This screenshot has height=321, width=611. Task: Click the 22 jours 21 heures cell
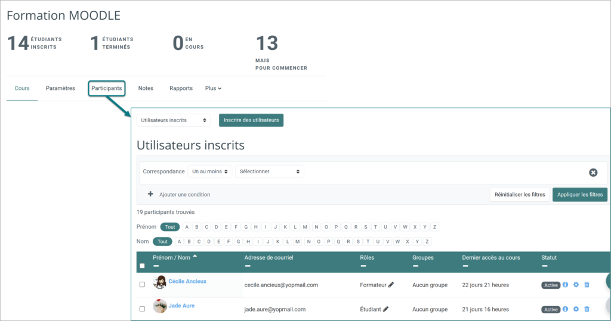(486, 285)
